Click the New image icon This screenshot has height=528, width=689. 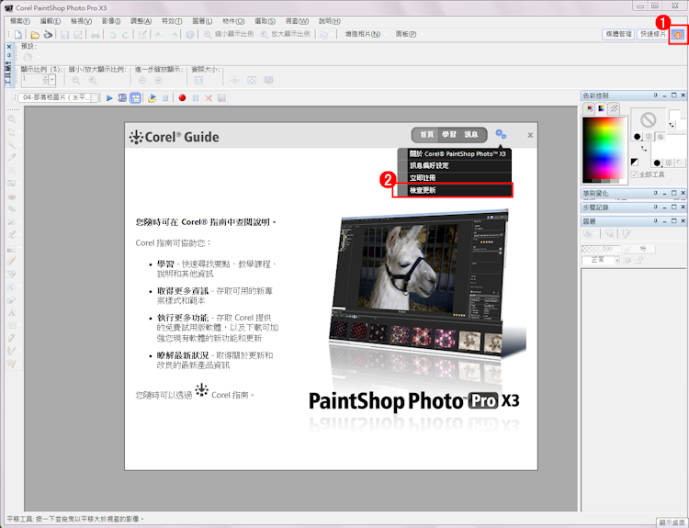(17, 34)
